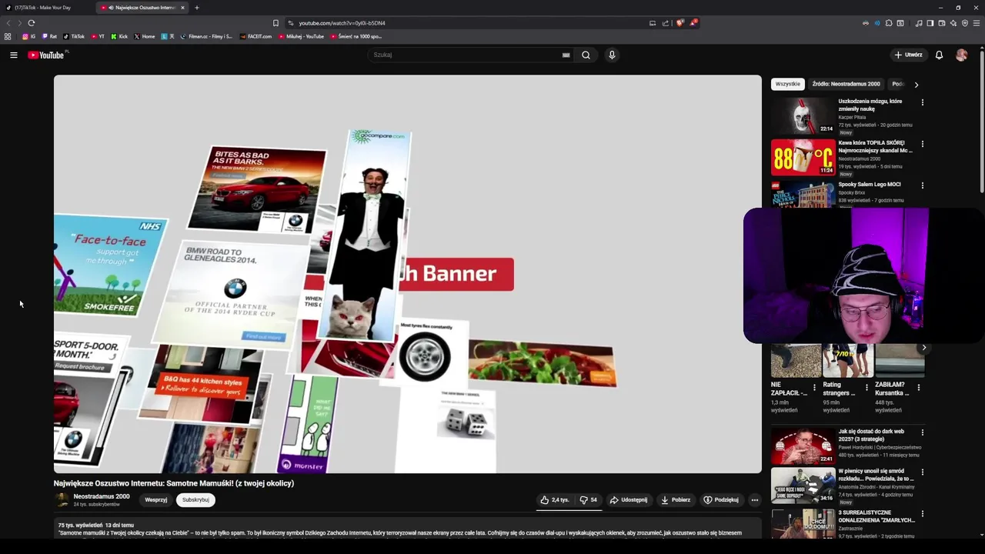The height and width of the screenshot is (554, 985).
Task: Open options for Uszkodzenia mózgu video
Action: 922,102
